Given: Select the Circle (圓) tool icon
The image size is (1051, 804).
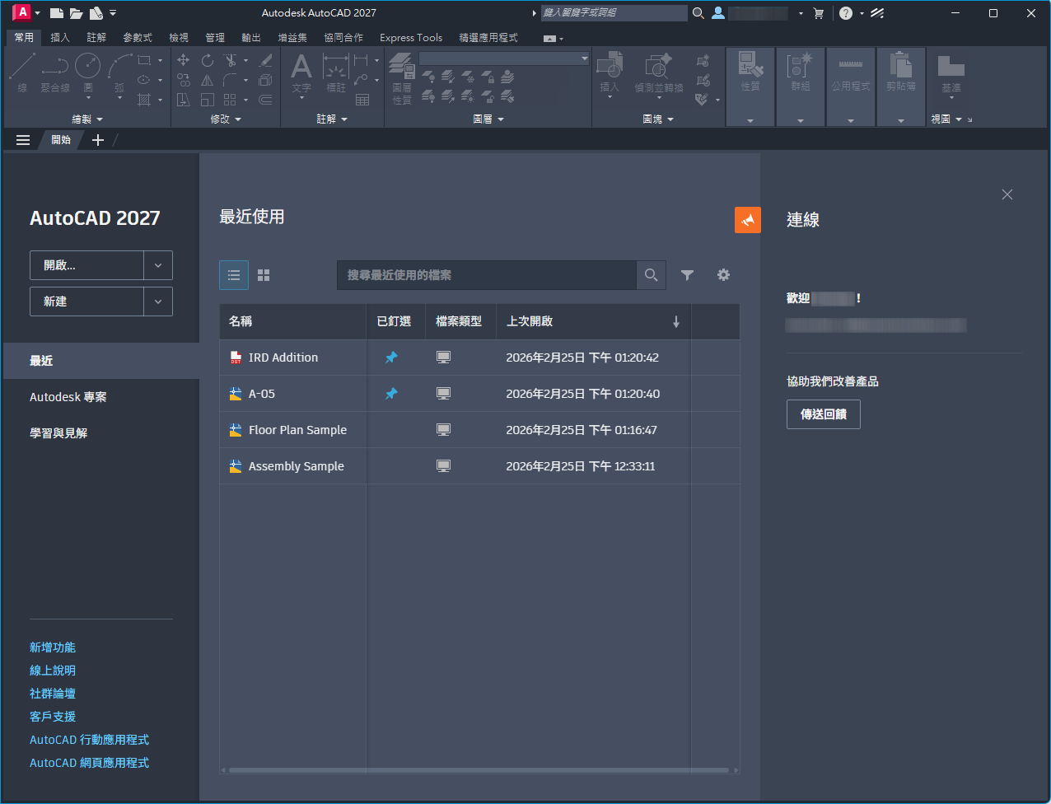Looking at the screenshot, I should click(x=87, y=66).
